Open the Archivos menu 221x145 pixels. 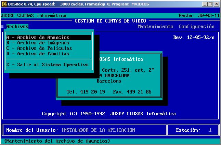coord(17,27)
